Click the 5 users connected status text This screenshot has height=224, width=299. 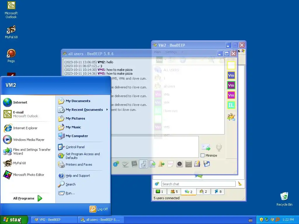[166, 198]
